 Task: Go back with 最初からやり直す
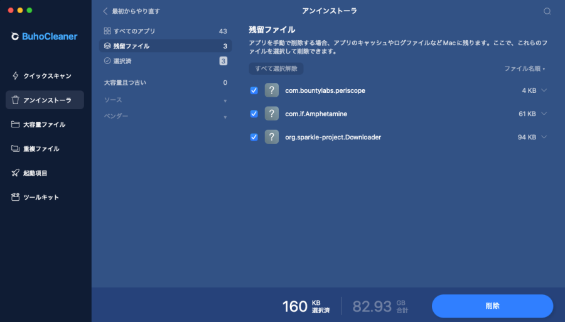tap(132, 11)
